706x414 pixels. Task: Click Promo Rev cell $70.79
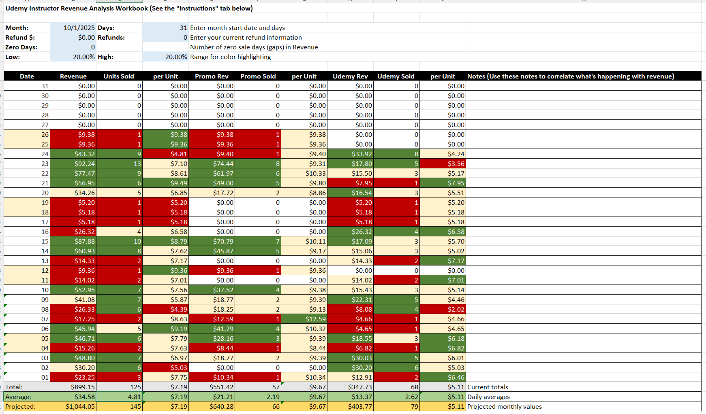point(212,241)
